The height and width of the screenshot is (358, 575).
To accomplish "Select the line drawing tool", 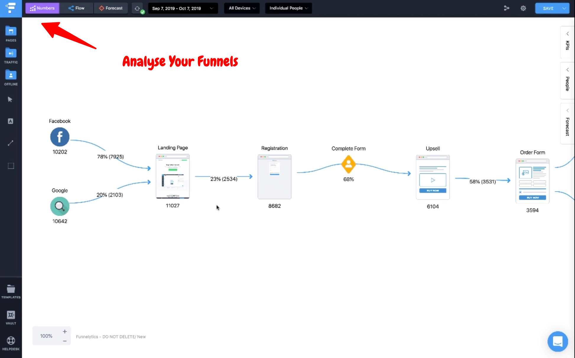I will point(10,143).
